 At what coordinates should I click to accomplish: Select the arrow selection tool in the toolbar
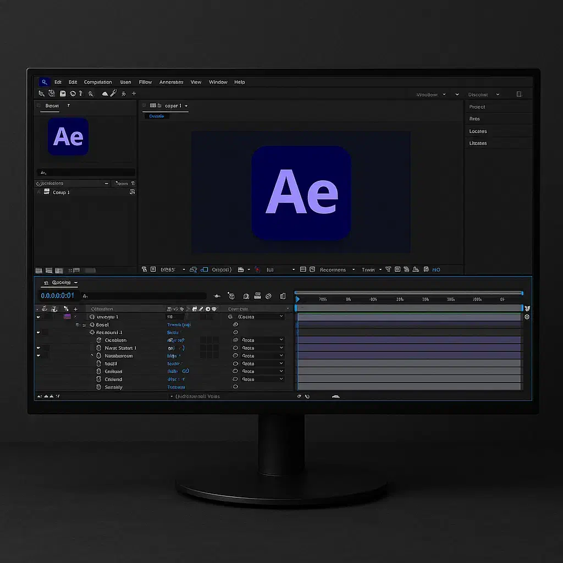(41, 94)
